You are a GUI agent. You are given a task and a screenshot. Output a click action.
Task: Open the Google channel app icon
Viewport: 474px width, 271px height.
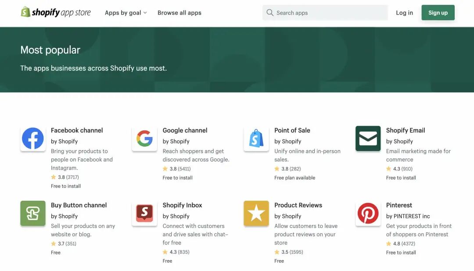point(144,138)
